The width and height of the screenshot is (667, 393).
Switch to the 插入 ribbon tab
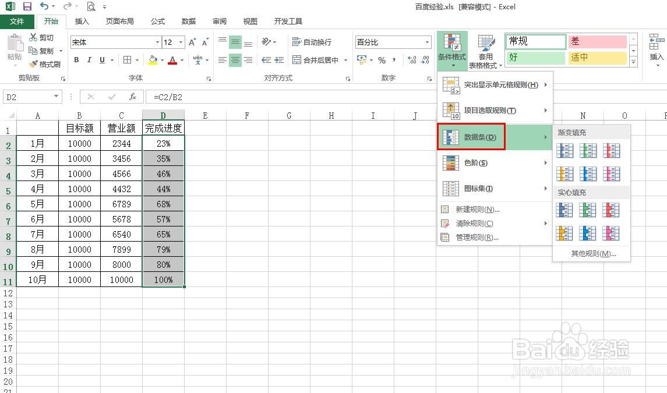tap(82, 22)
